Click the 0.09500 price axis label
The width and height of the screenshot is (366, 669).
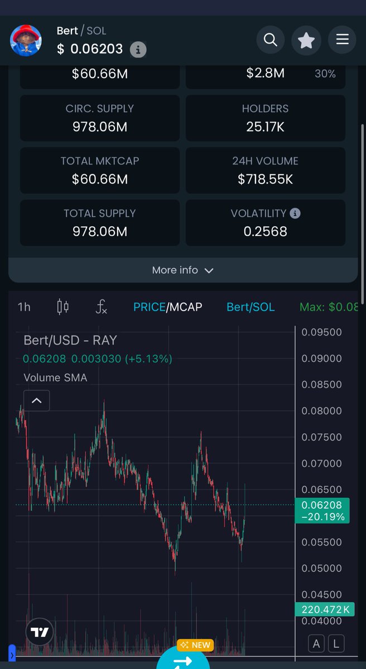click(321, 332)
